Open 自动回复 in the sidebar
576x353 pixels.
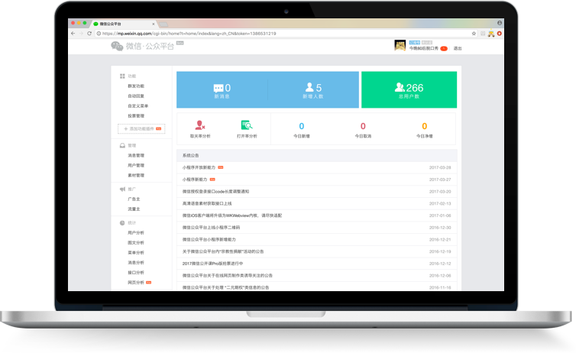click(136, 96)
